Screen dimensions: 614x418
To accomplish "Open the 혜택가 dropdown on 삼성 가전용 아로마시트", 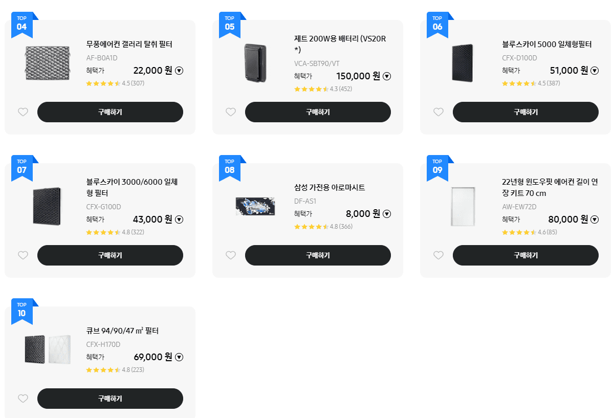I will click(x=387, y=213).
